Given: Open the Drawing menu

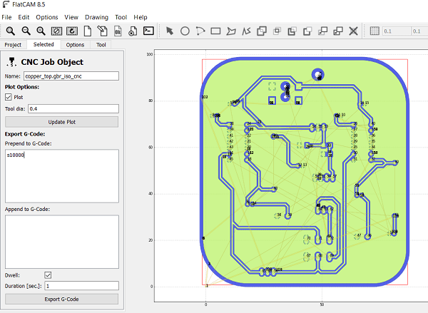Looking at the screenshot, I should point(96,17).
